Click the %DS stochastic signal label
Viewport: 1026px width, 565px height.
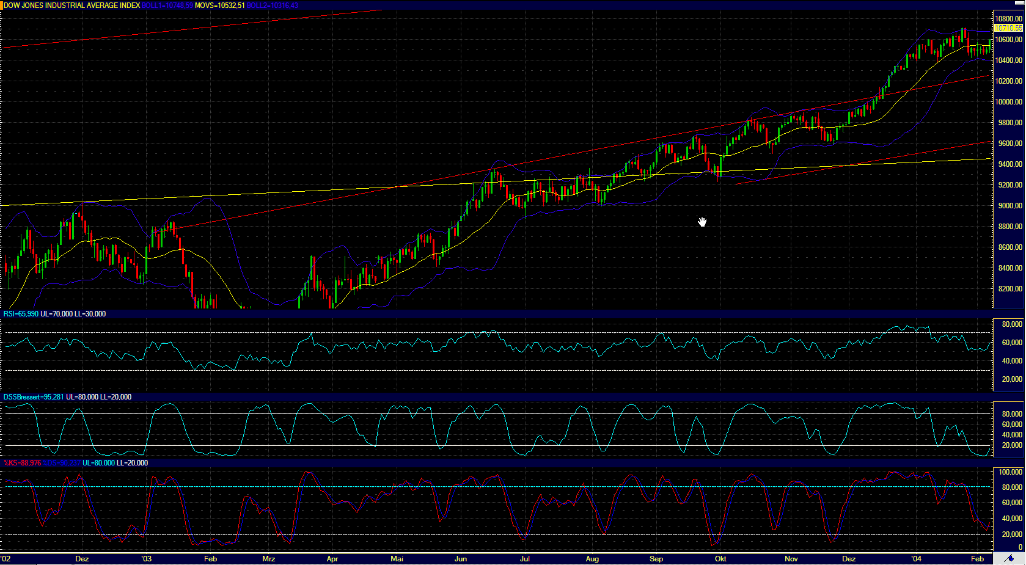coord(62,463)
